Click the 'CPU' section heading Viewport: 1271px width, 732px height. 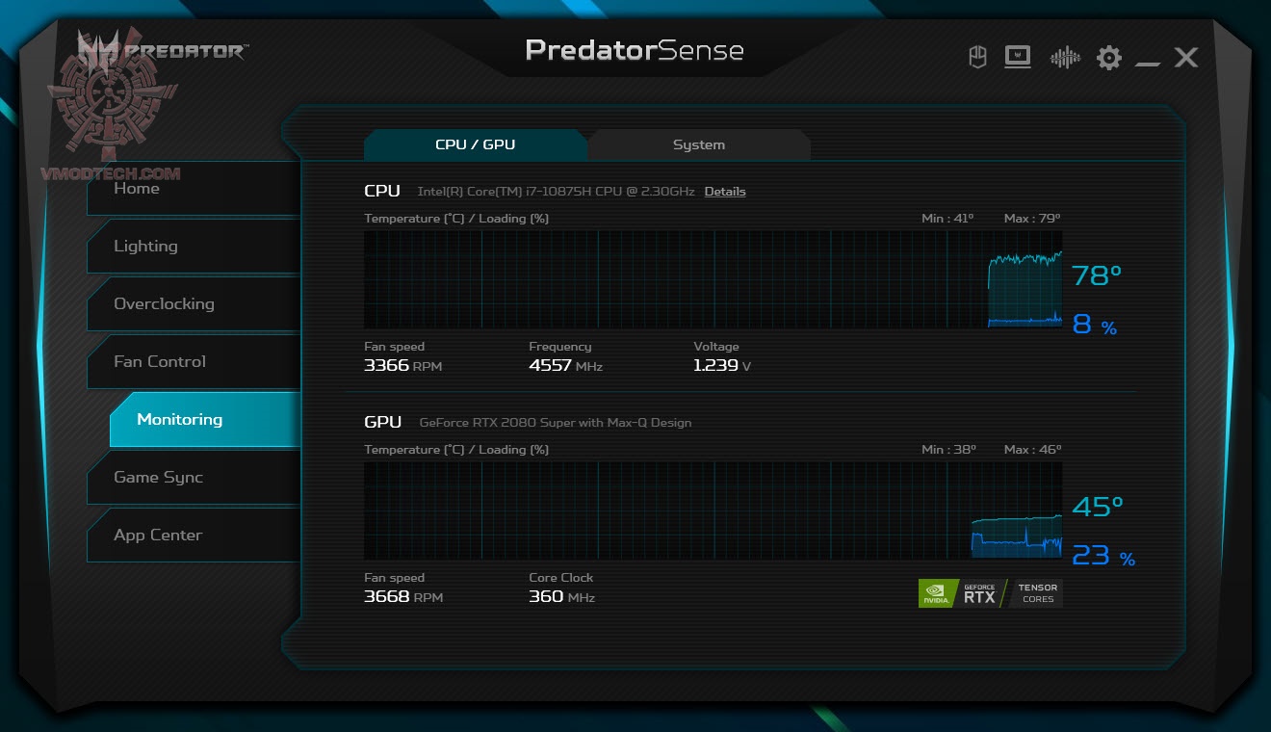(382, 191)
